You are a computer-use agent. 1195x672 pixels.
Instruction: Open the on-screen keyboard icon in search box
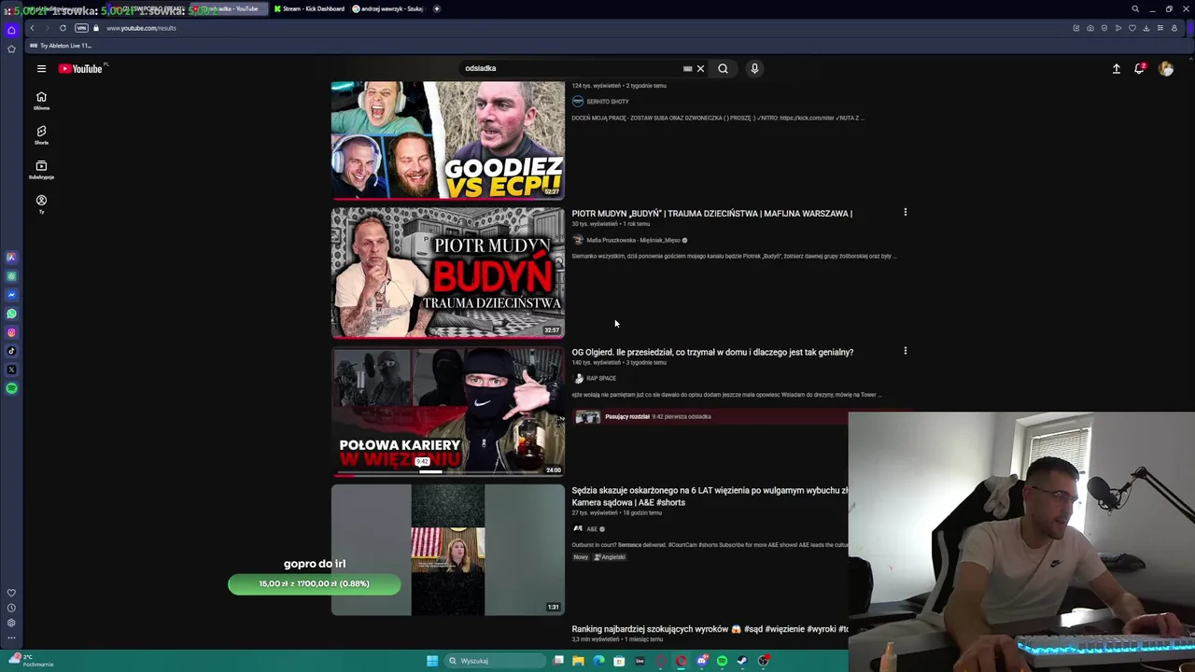[688, 68]
